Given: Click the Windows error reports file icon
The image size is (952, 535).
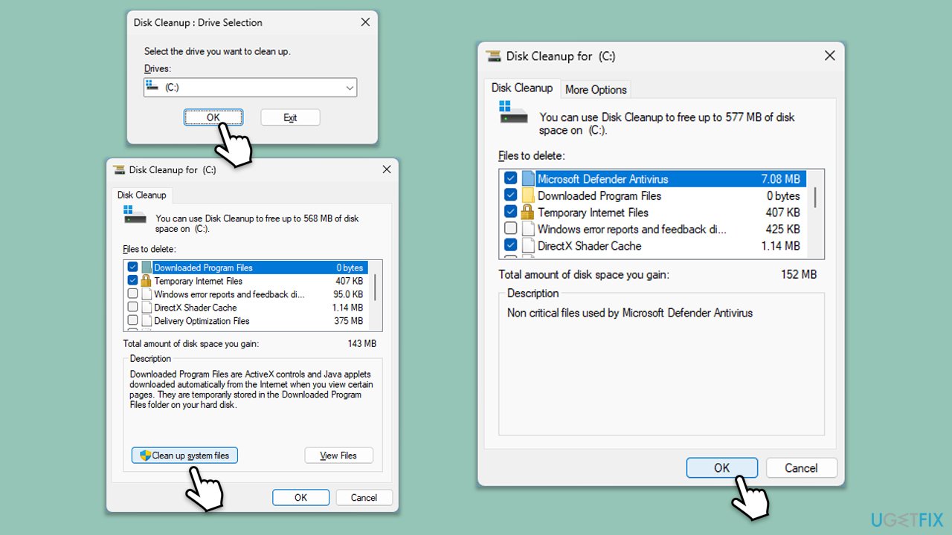Looking at the screenshot, I should click(x=529, y=229).
